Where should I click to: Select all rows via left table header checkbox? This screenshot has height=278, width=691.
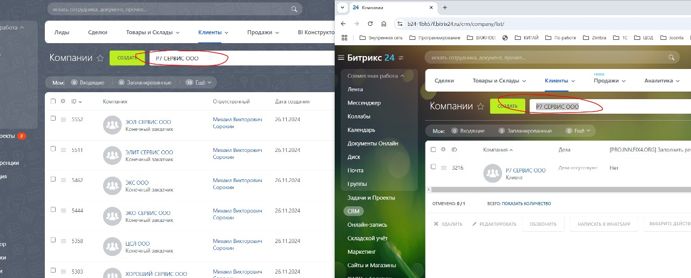pos(53,101)
